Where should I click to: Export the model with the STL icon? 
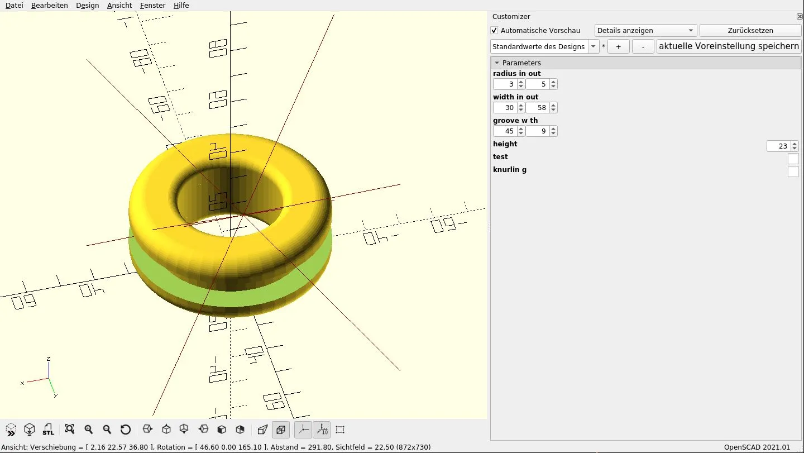point(49,430)
